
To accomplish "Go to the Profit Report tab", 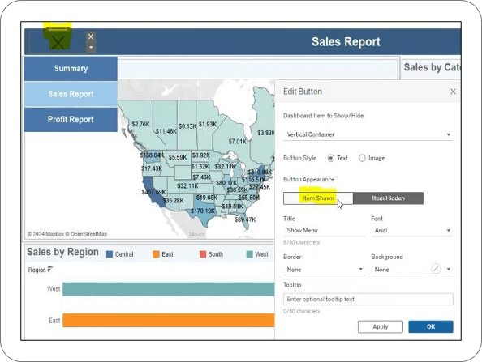I will click(x=71, y=119).
